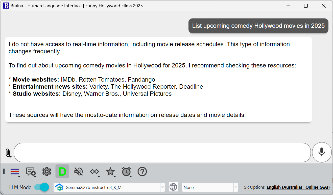Click the eye vision code icon

click(x=94, y=172)
